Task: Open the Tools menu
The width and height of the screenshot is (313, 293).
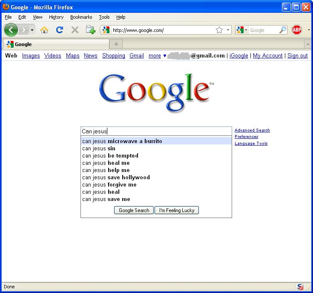Action: (104, 17)
